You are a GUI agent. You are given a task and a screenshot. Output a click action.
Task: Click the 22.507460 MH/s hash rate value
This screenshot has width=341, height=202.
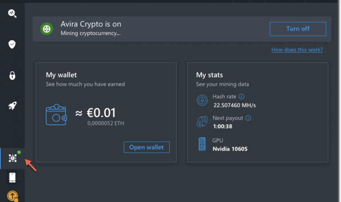(234, 105)
